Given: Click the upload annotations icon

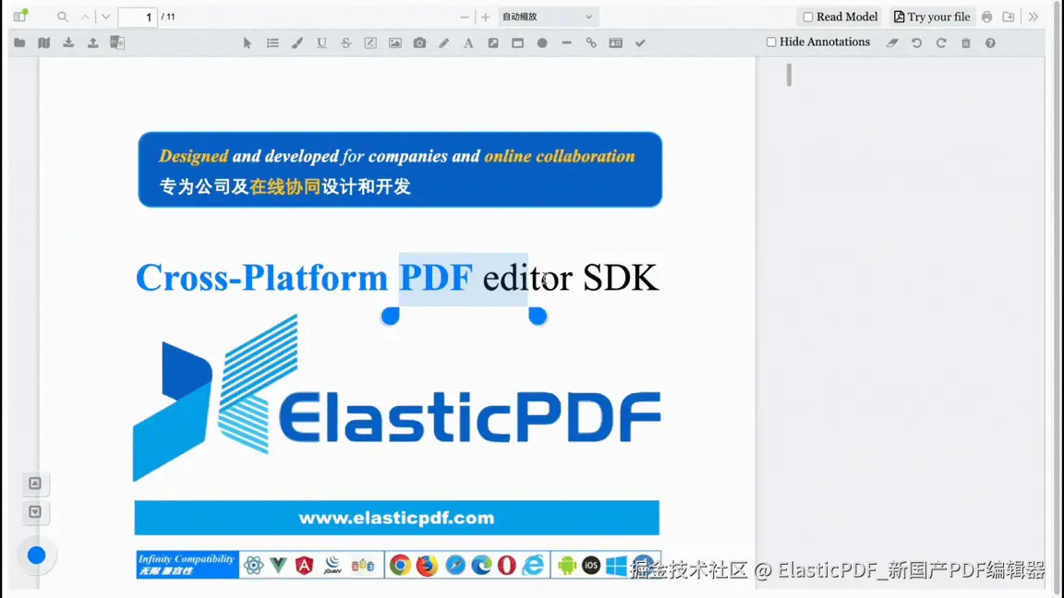Looking at the screenshot, I should click(x=93, y=42).
